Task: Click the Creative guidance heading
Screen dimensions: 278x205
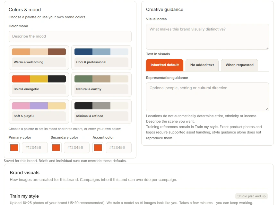Action: coord(165,9)
